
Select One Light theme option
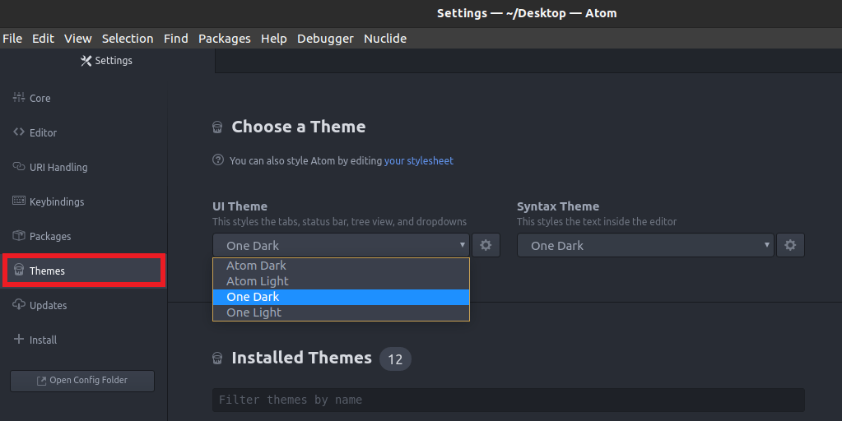click(254, 312)
